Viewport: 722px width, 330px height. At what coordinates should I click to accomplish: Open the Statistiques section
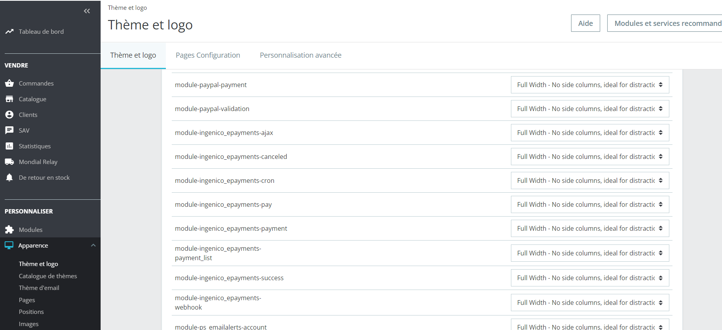pyautogui.click(x=35, y=146)
